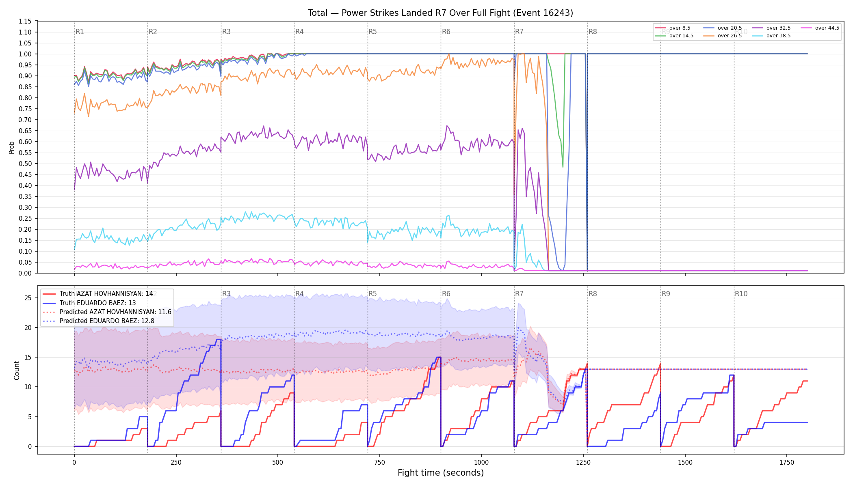The width and height of the screenshot is (853, 487).
Task: Click the 25 tick on the Count axis
Action: [x=28, y=298]
